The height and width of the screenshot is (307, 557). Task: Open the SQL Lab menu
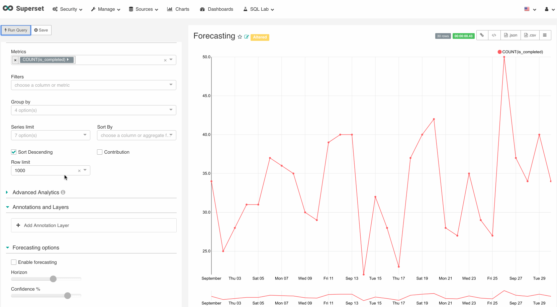tap(258, 9)
